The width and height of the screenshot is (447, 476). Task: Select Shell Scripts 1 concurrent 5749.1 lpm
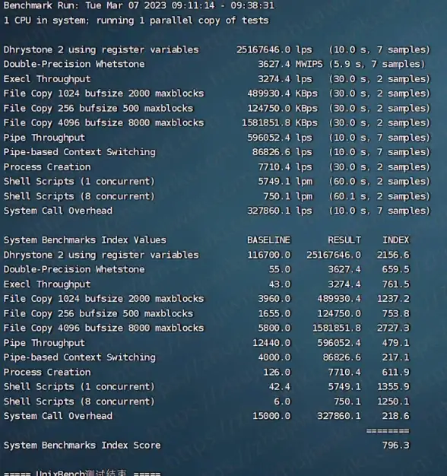click(284, 181)
